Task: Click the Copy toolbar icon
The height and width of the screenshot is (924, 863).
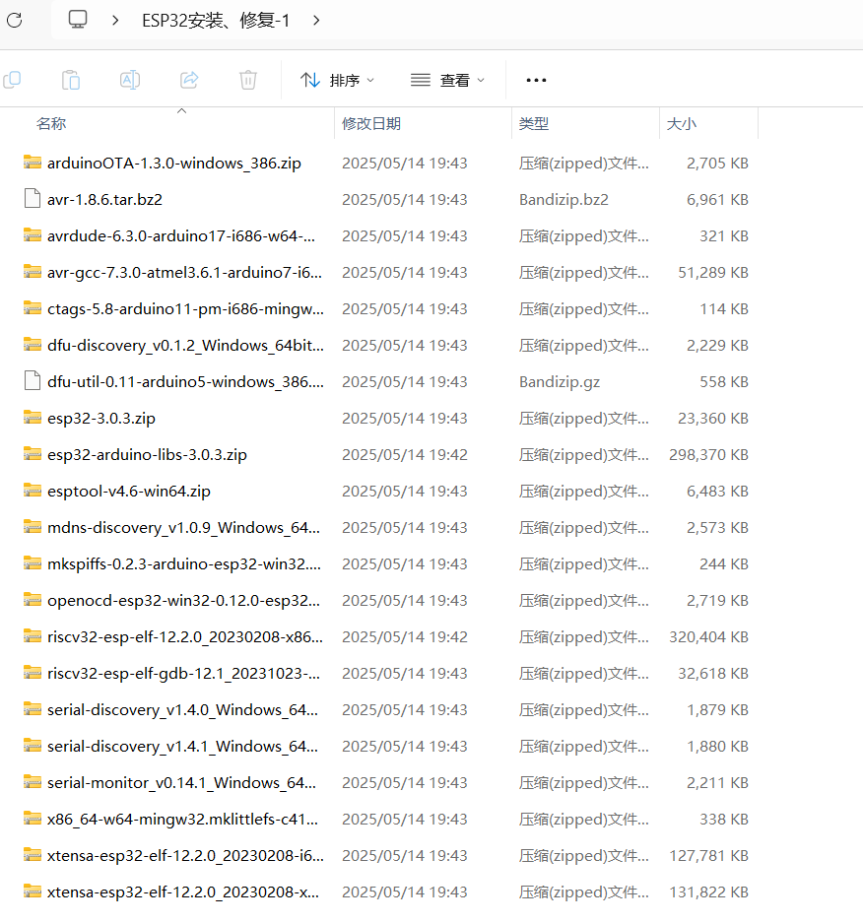Action: pyautogui.click(x=12, y=80)
